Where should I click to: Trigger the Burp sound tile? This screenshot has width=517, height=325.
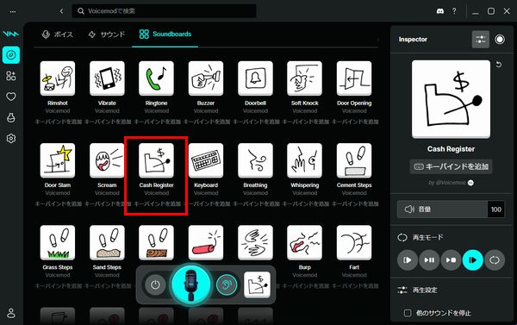304,242
